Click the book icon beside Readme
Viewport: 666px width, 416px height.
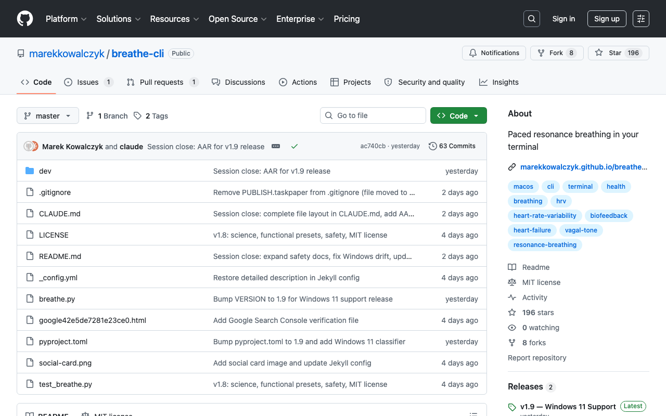[512, 267]
